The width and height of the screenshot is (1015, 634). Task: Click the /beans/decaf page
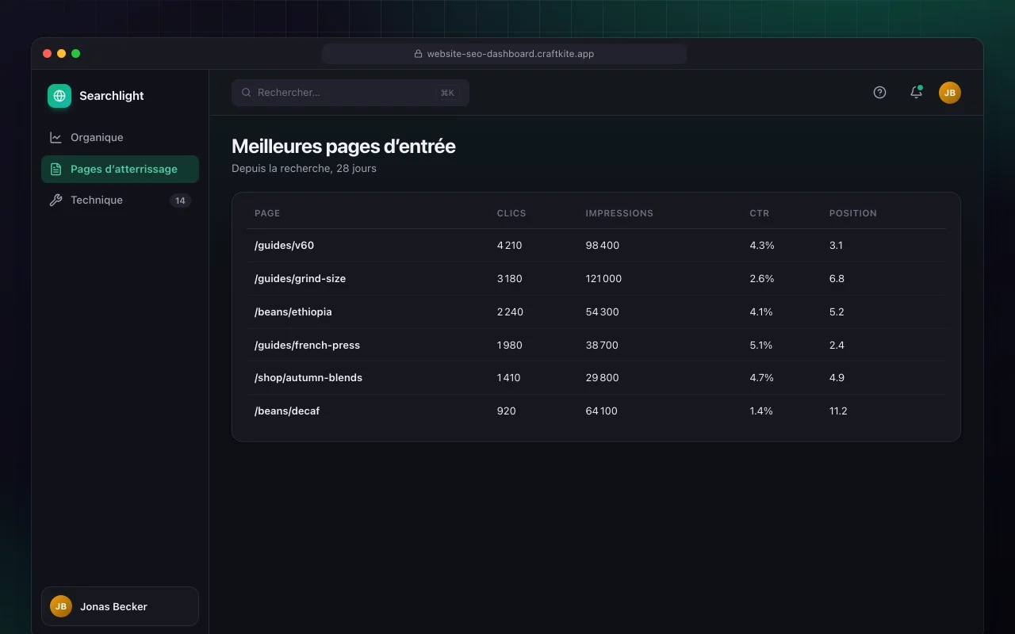point(287,411)
